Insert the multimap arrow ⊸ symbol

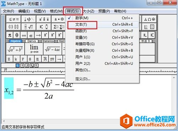click(59, 59)
